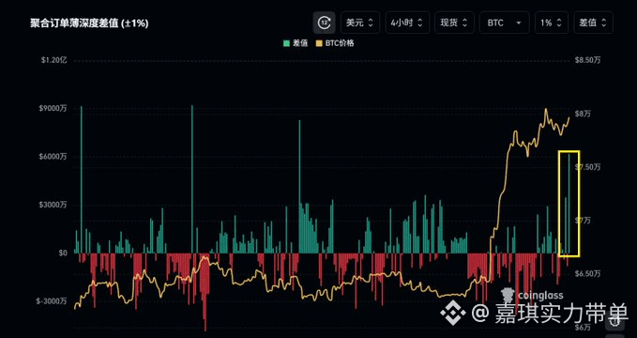Click the peak of the BTC price line

pyautogui.click(x=546, y=109)
